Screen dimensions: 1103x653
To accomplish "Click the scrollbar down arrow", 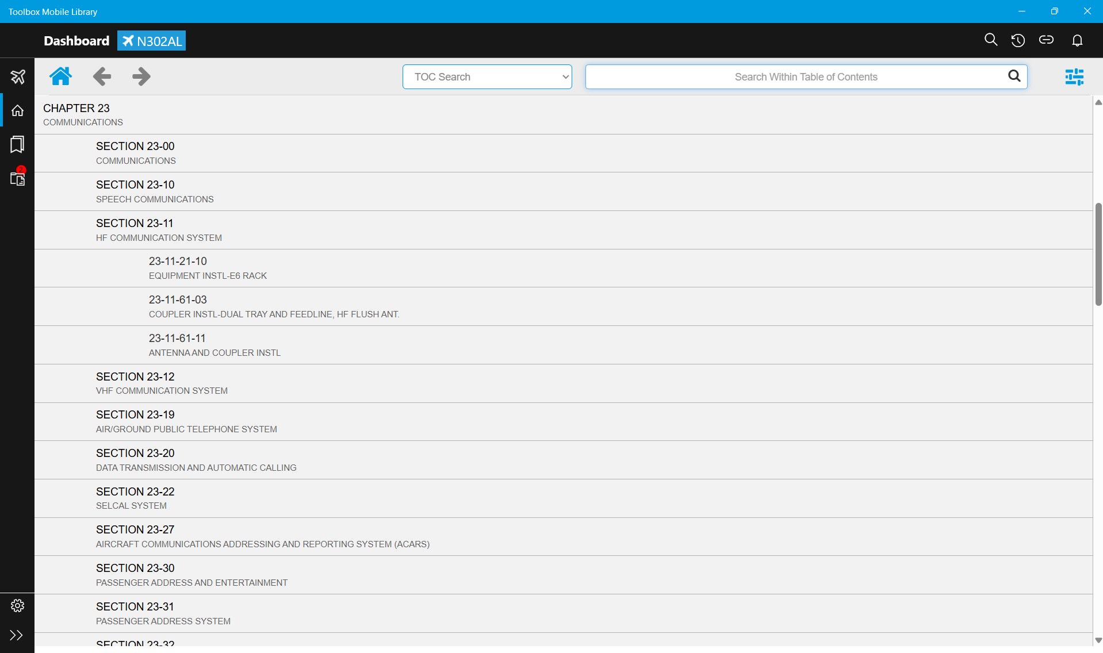I will click(x=1098, y=640).
